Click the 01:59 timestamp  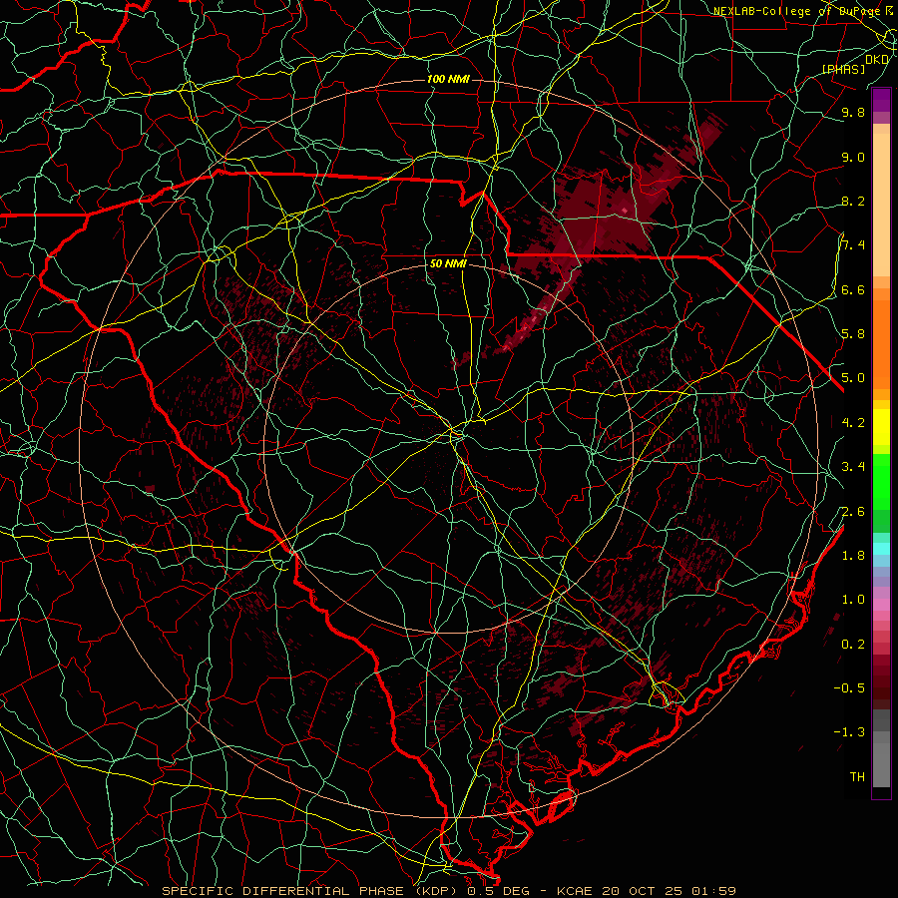click(713, 891)
